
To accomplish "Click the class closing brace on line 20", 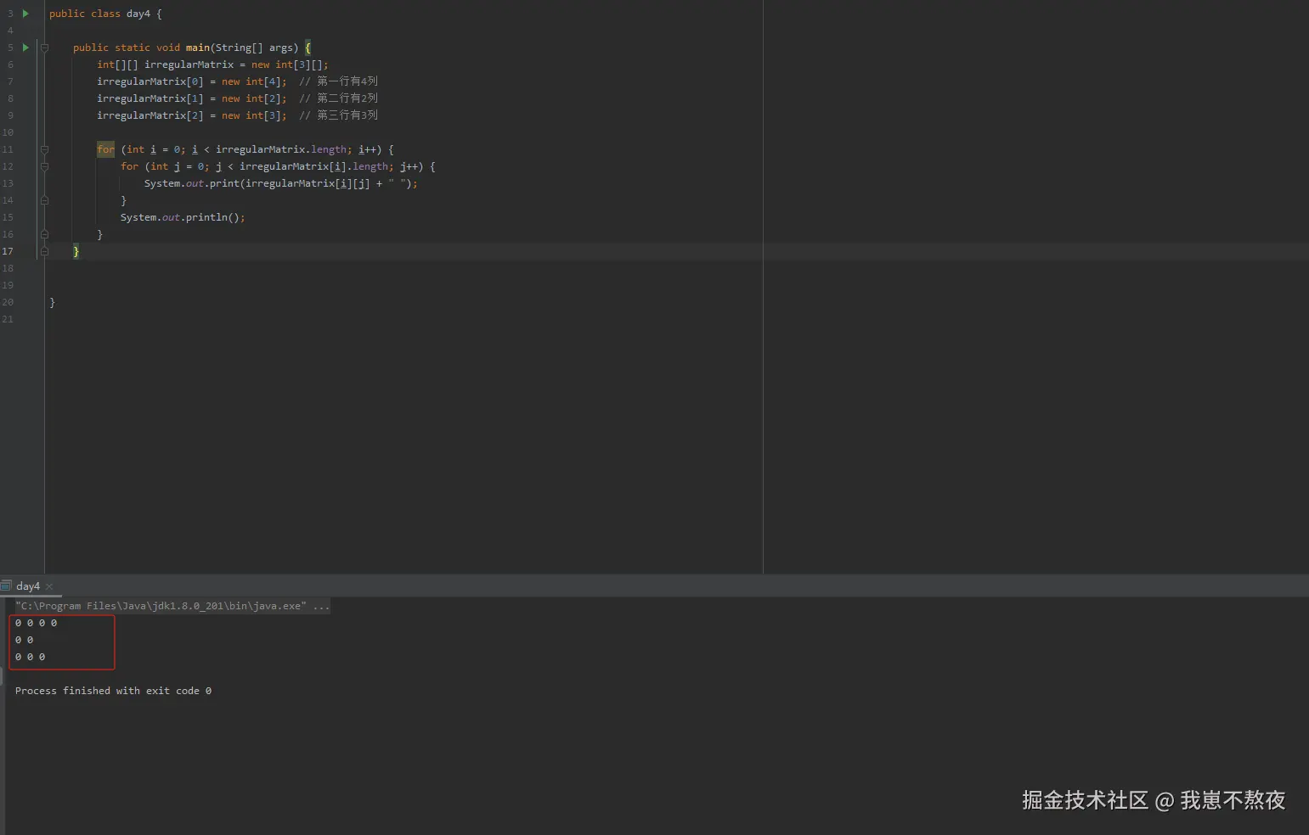I will (x=52, y=302).
